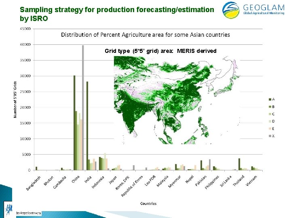This screenshot has height=218, width=291.
Task: Click the 'Myanmar' axis label
Action: pyautogui.click(x=175, y=182)
